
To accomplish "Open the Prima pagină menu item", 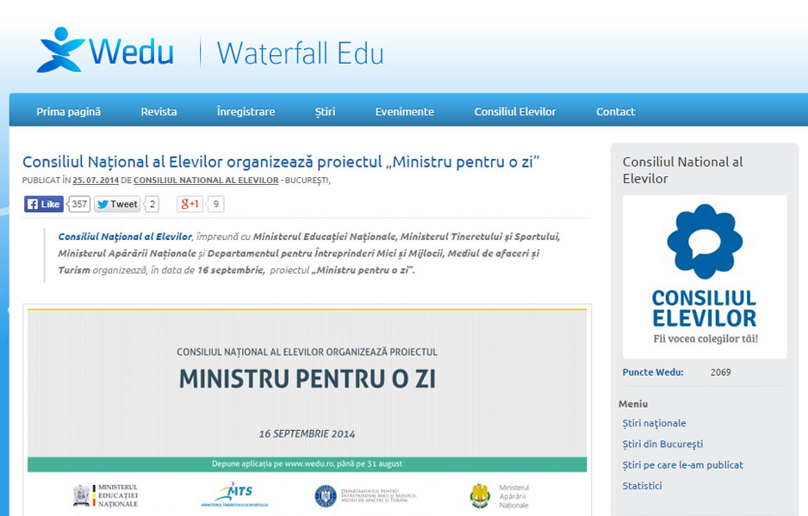I will [68, 112].
